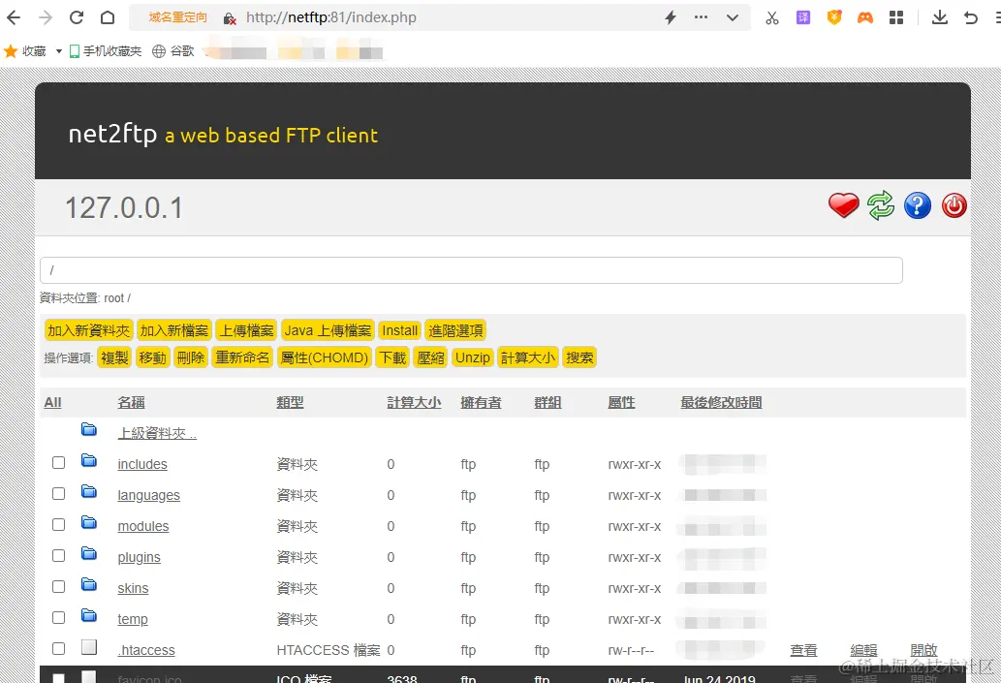The width and height of the screenshot is (1001, 683).
Task: Sort by 屬性 column header
Action: pyautogui.click(x=621, y=403)
